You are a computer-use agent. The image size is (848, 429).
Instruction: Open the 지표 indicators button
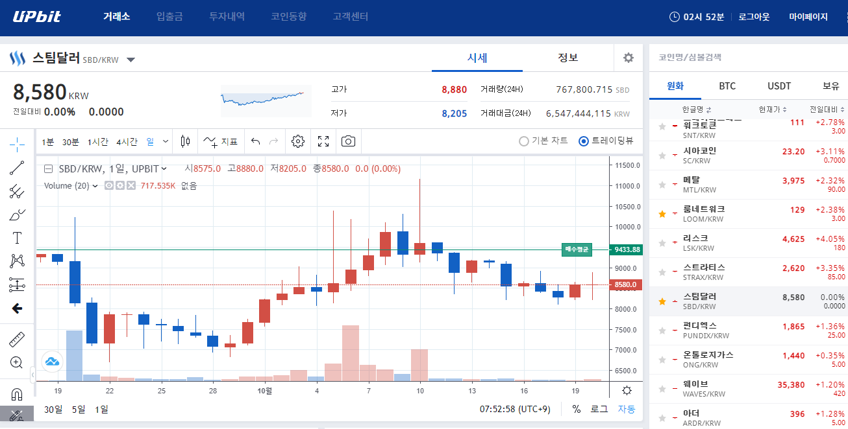[x=220, y=141]
